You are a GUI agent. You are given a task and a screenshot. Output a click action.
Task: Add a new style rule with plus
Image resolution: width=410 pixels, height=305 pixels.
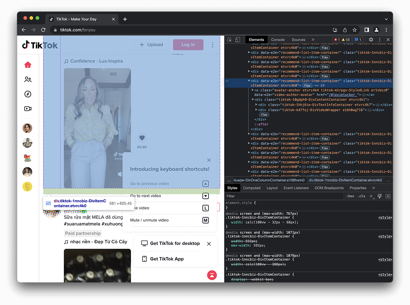click(371, 196)
